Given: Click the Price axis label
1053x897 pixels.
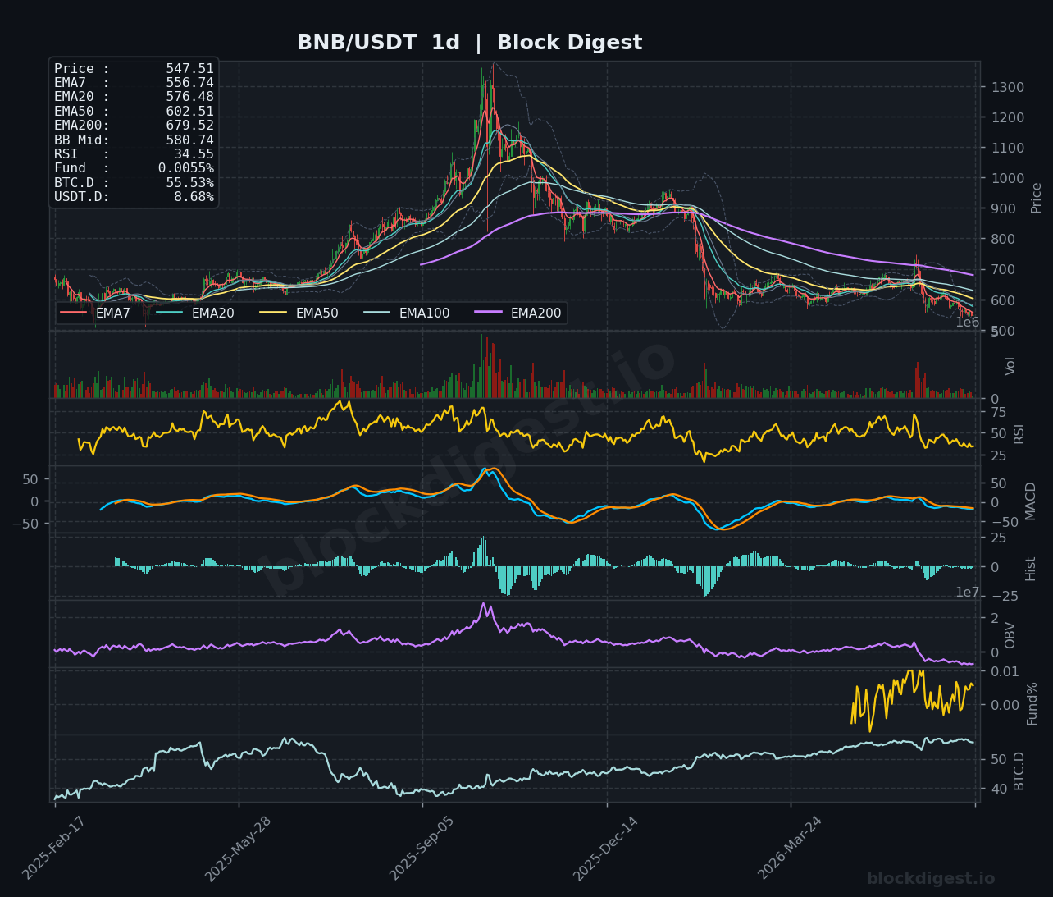Looking at the screenshot, I should (x=1037, y=198).
